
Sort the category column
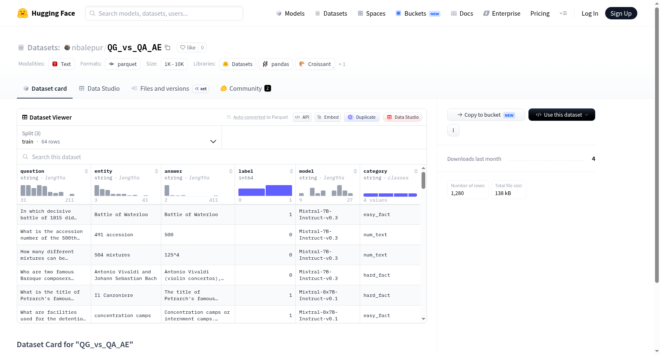(x=416, y=171)
